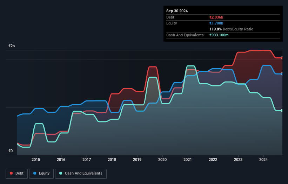Click the 2015 x-axis label
Viewport: 288px width, 184px height.
click(36, 160)
